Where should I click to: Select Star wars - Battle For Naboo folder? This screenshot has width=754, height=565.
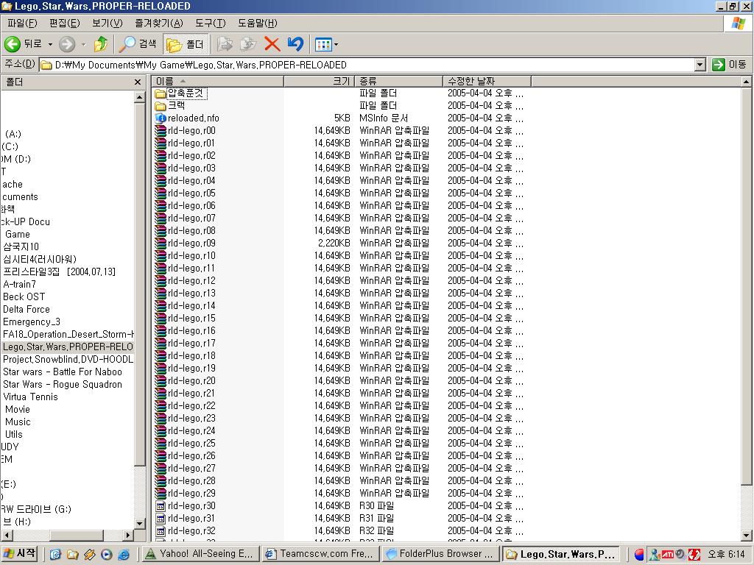click(x=63, y=372)
